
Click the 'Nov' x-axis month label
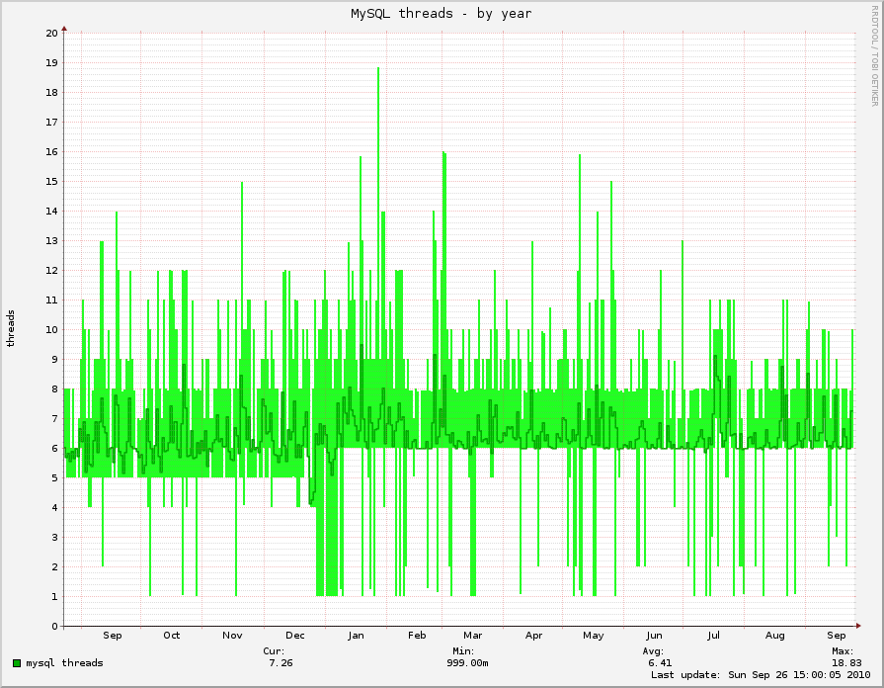pos(232,635)
